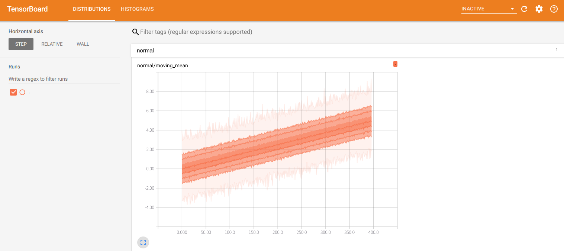Switch to the HISTOGRAMS tab

pos(137,9)
